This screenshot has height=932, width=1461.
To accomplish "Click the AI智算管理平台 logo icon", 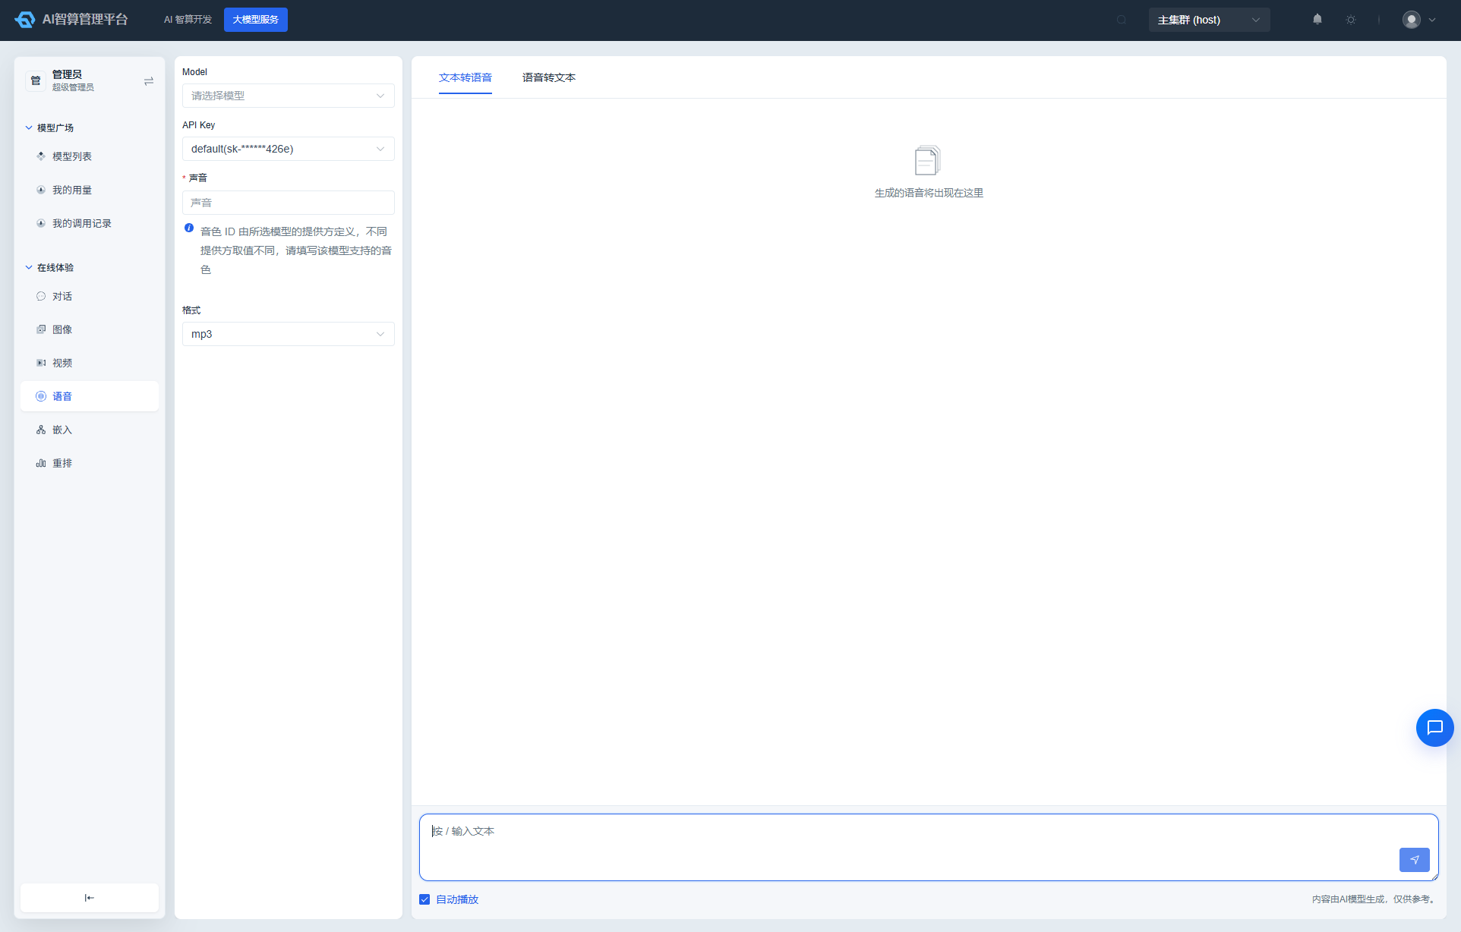I will pos(25,20).
